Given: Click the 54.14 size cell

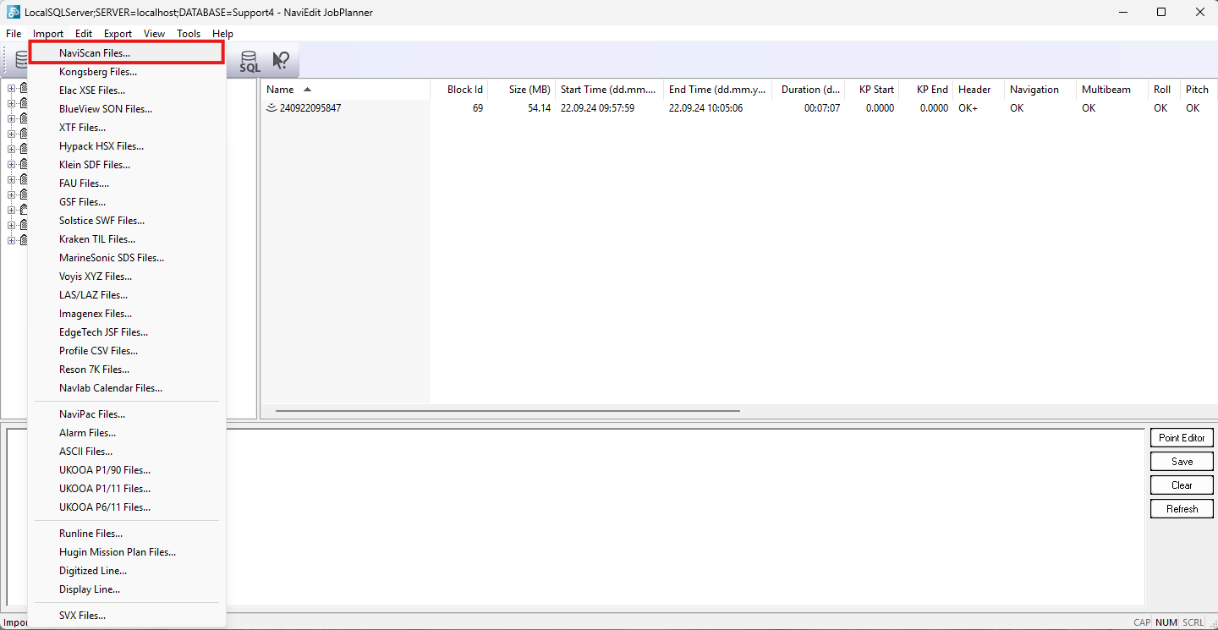Looking at the screenshot, I should 539,108.
